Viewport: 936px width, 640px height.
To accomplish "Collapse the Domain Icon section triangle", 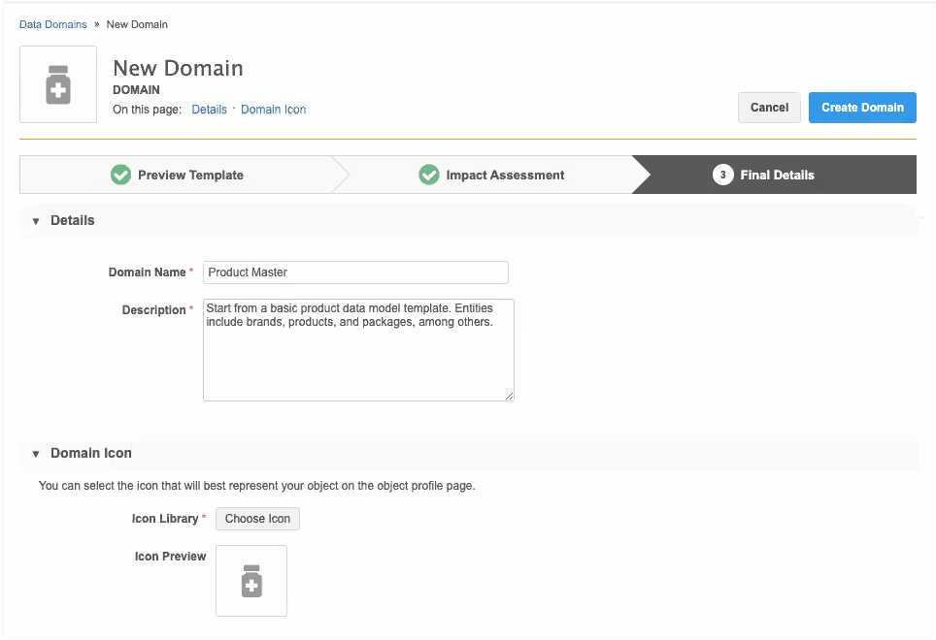I will tap(36, 454).
